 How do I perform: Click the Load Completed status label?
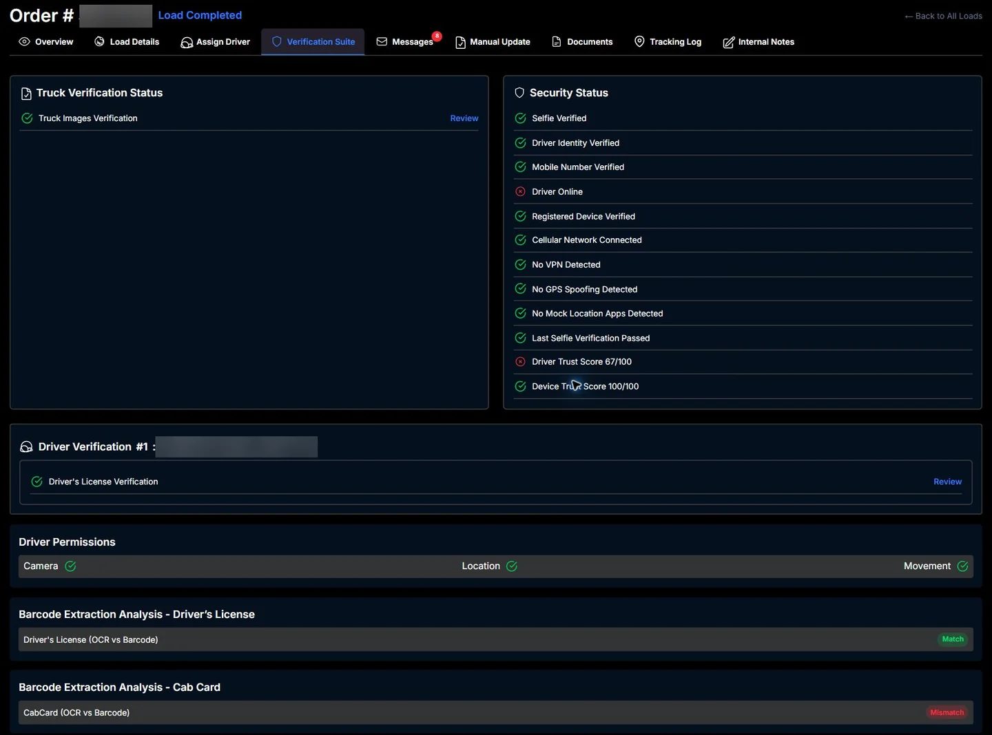pyautogui.click(x=200, y=15)
